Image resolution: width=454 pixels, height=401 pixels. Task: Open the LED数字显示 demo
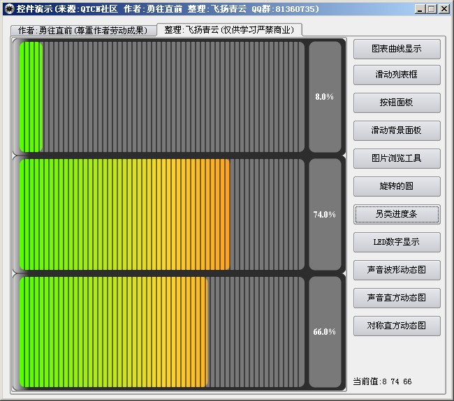coord(397,242)
